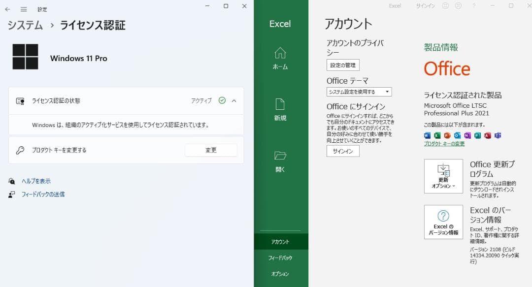This screenshot has width=532, height=287.
Task: Switch to the フィードバック menu item
Action: pyautogui.click(x=280, y=257)
